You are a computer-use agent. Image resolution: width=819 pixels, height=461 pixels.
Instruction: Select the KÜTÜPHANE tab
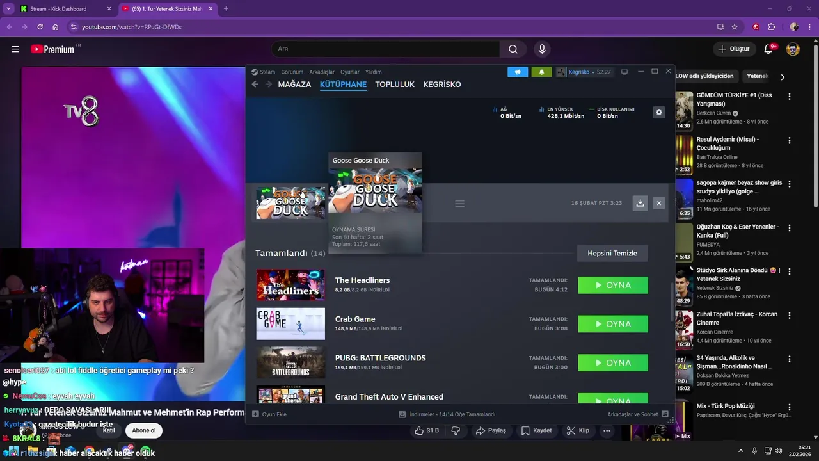pos(343,85)
